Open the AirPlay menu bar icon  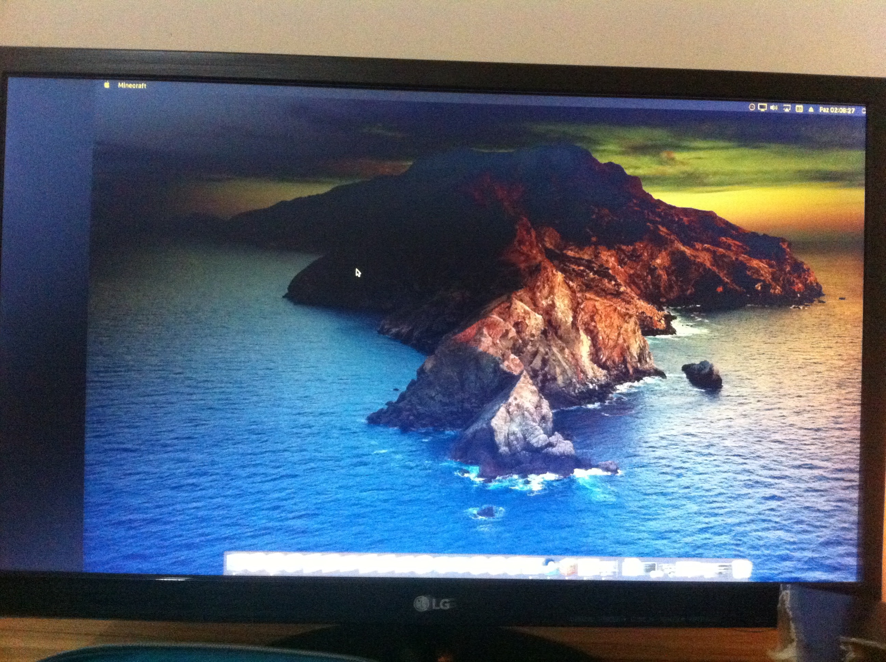tap(787, 108)
